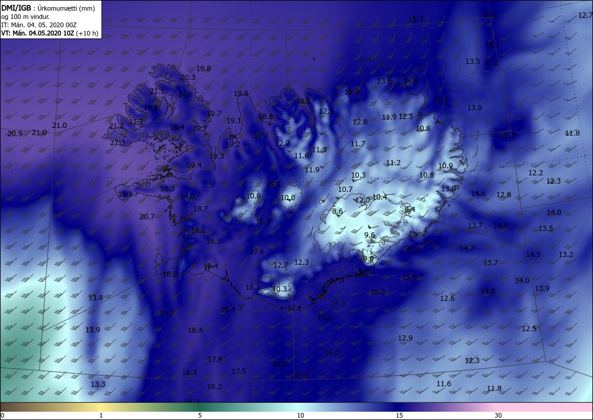Image resolution: width=593 pixels, height=420 pixels.
Task: Click the 8.6 value over the glacier
Action: click(337, 211)
